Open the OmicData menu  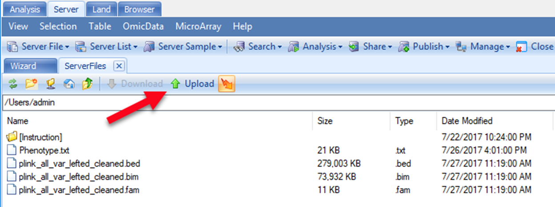(144, 26)
